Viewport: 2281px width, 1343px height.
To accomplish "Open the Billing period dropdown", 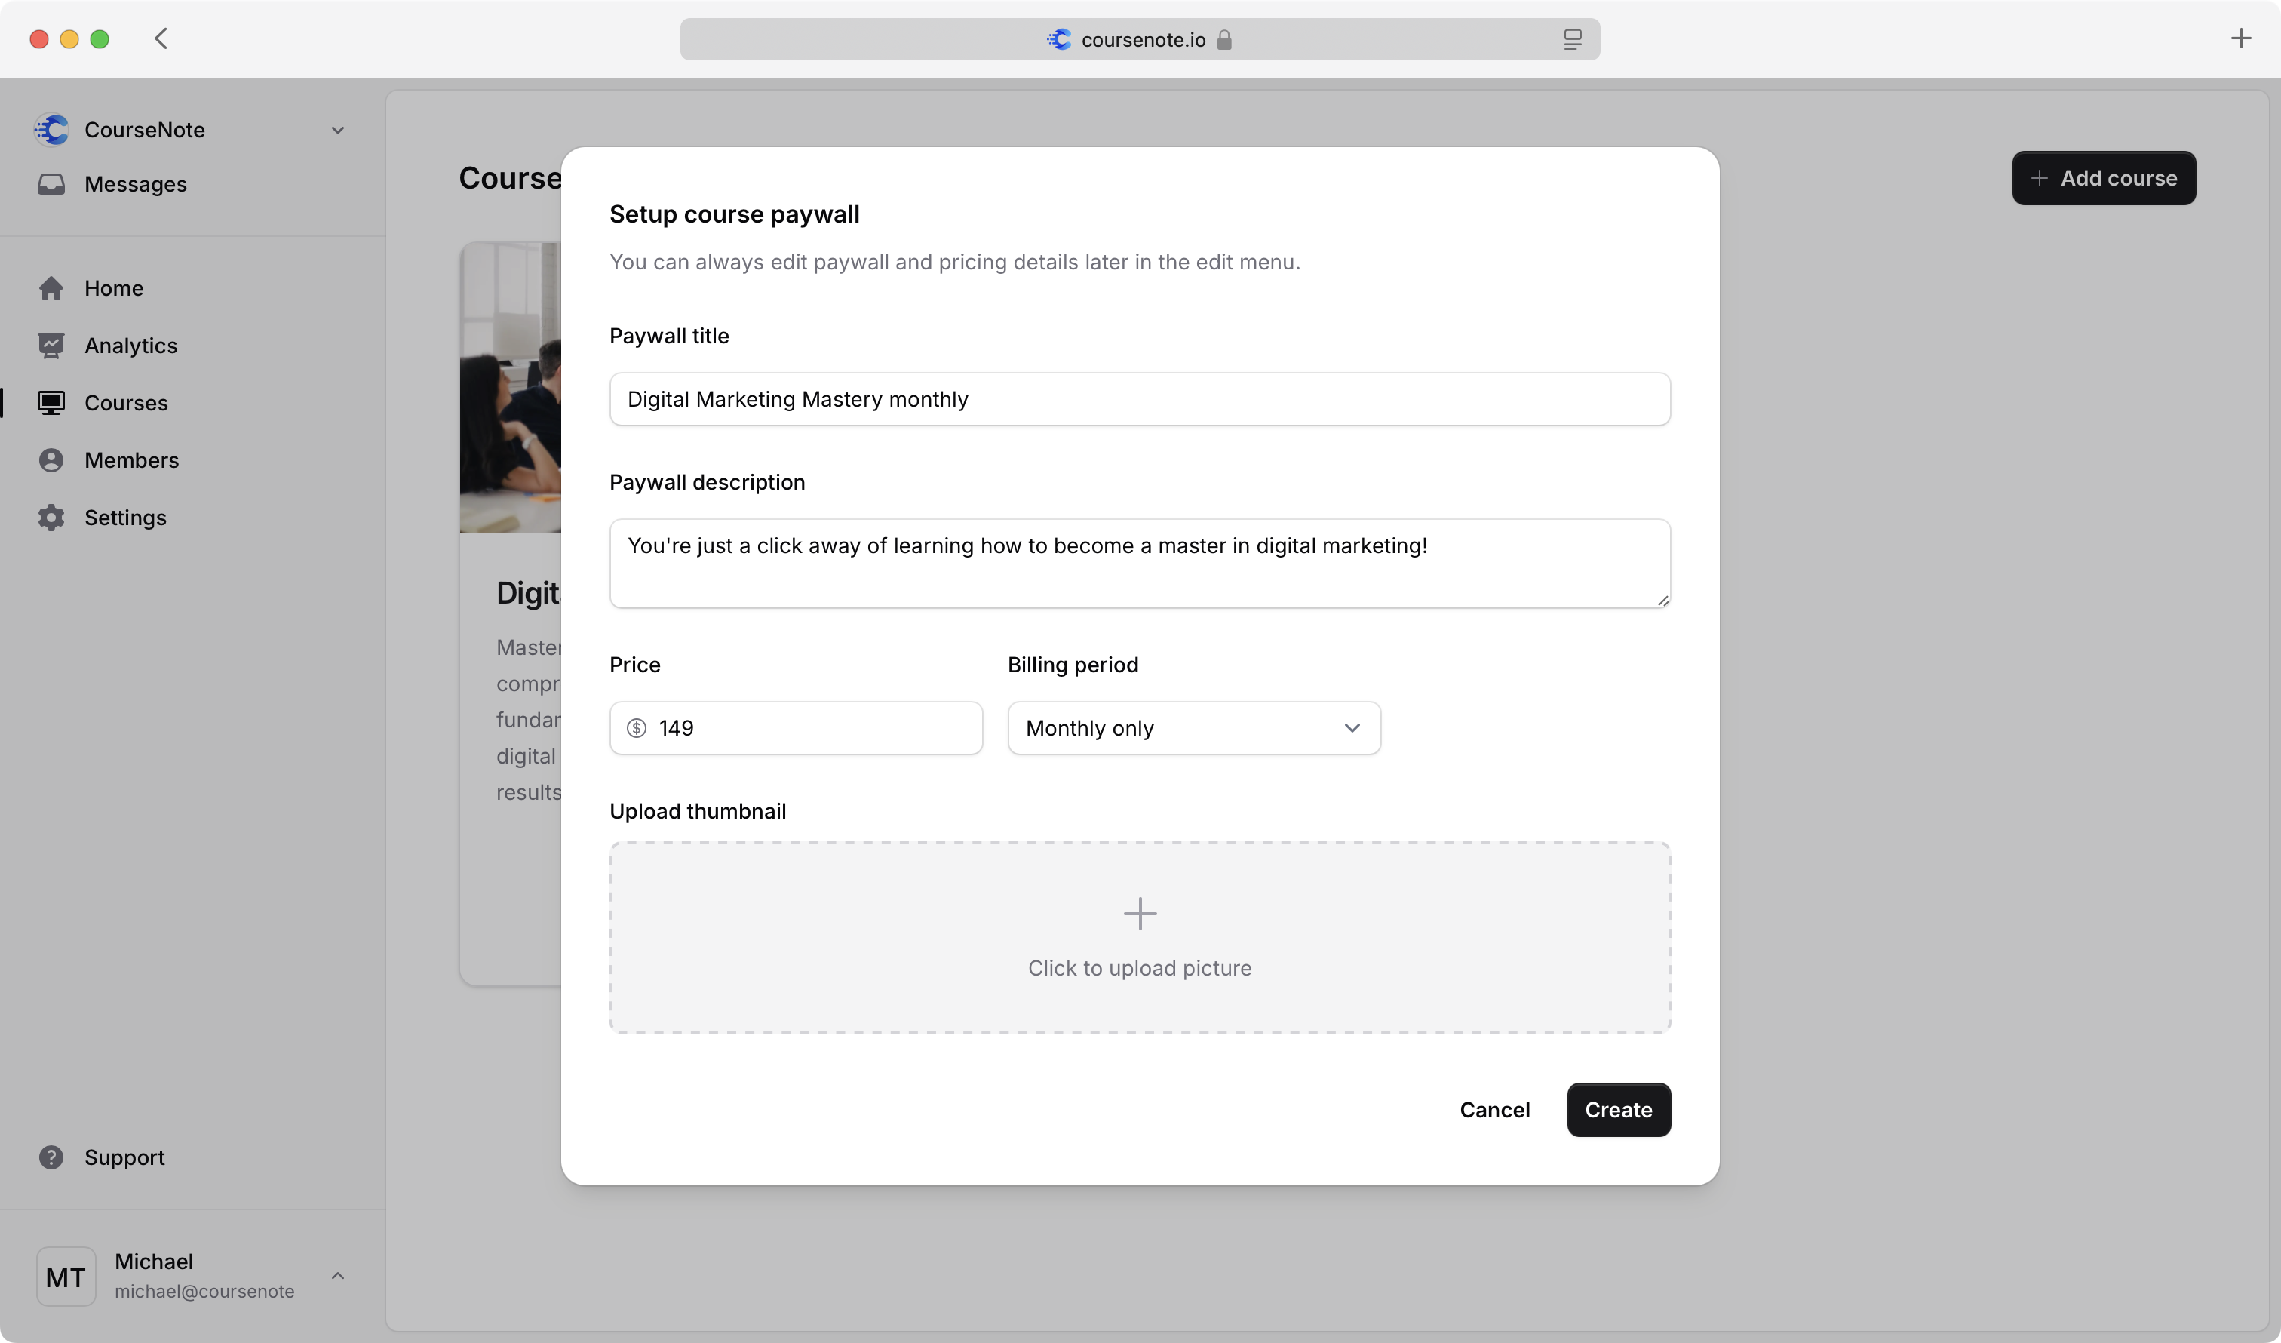I will pyautogui.click(x=1193, y=728).
